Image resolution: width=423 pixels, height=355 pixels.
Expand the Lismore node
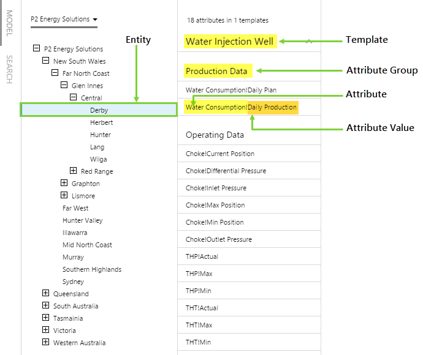(x=64, y=196)
